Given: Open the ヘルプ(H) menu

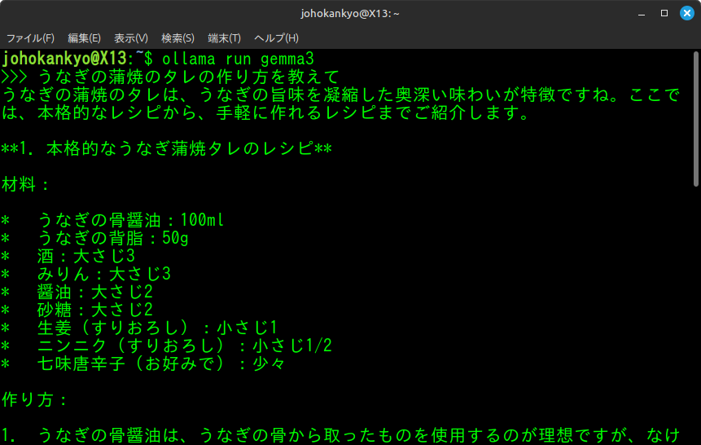Looking at the screenshot, I should point(276,38).
